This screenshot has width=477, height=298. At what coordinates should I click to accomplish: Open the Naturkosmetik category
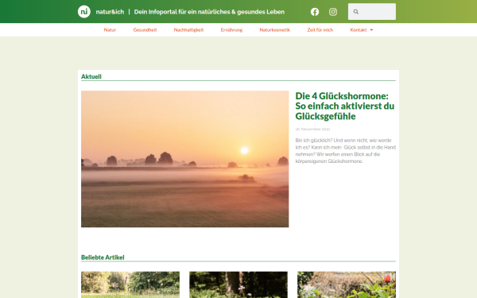pyautogui.click(x=275, y=30)
